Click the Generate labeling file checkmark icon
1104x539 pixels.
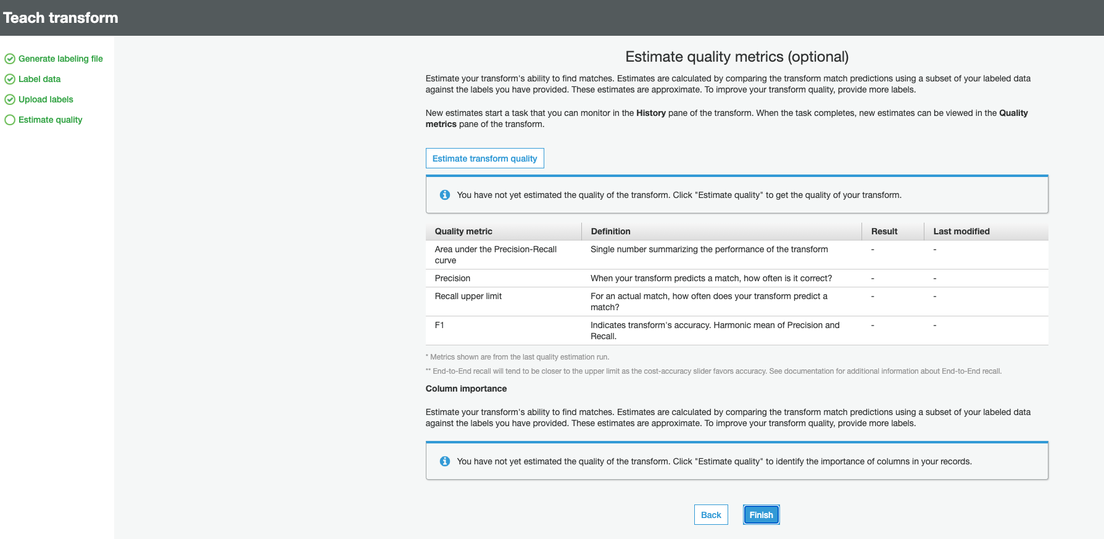pos(10,59)
